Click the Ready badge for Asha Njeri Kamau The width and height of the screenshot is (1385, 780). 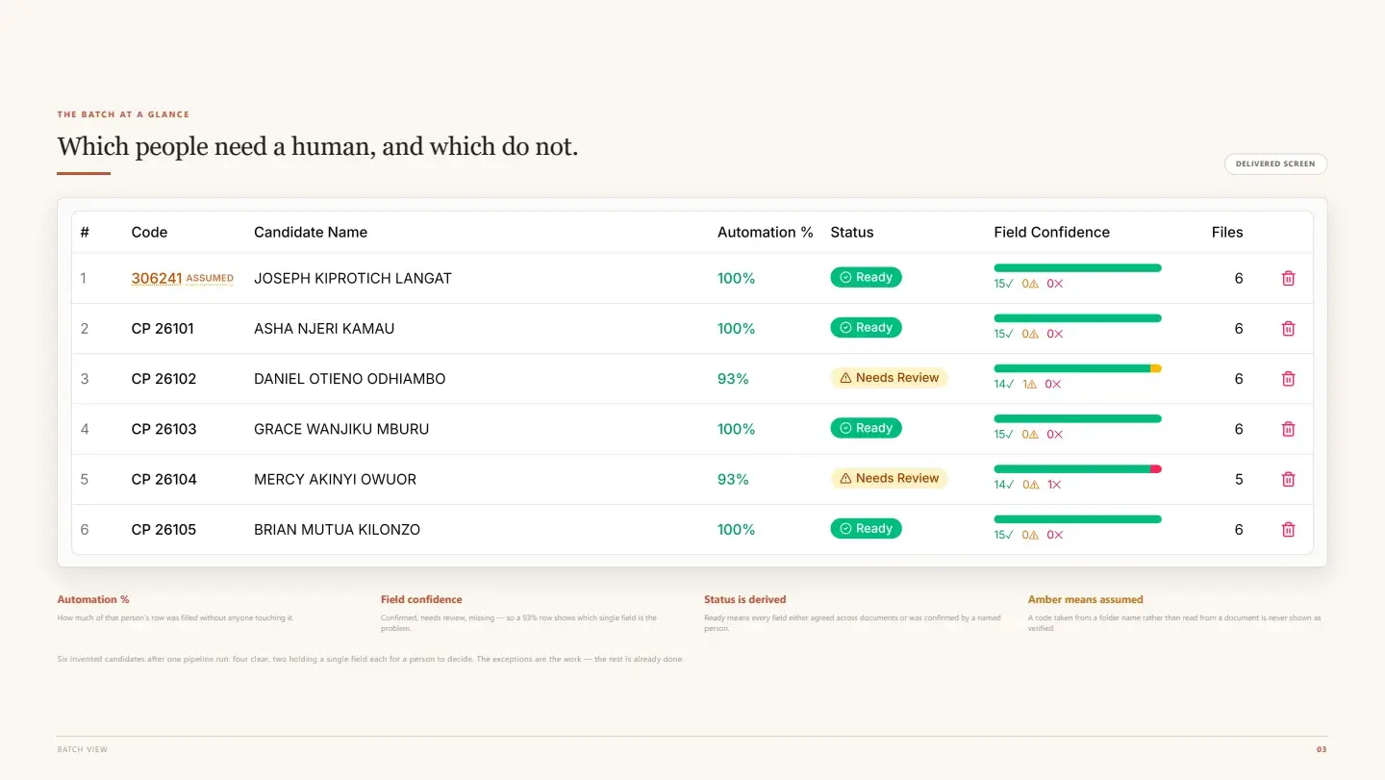coord(866,327)
